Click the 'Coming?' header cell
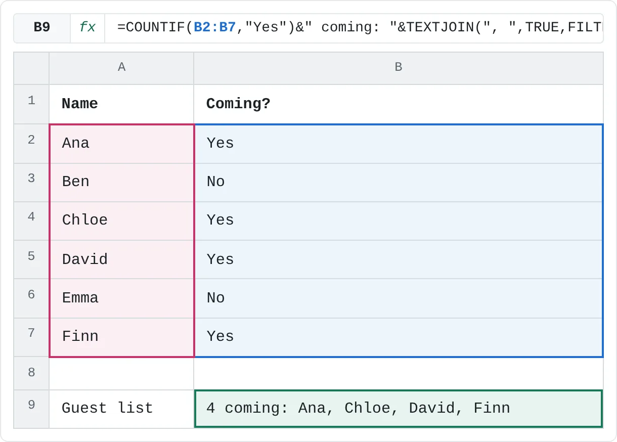This screenshot has height=442, width=617. (399, 104)
